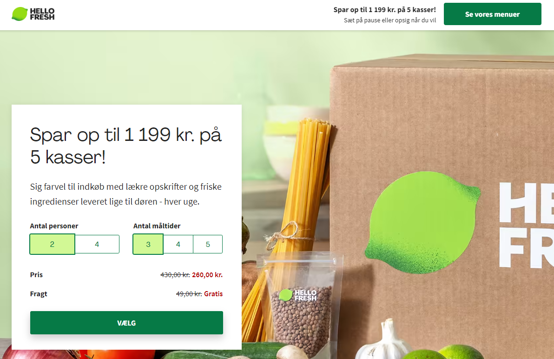Open the HelloFresh logo in the header
The height and width of the screenshot is (359, 554).
[33, 14]
